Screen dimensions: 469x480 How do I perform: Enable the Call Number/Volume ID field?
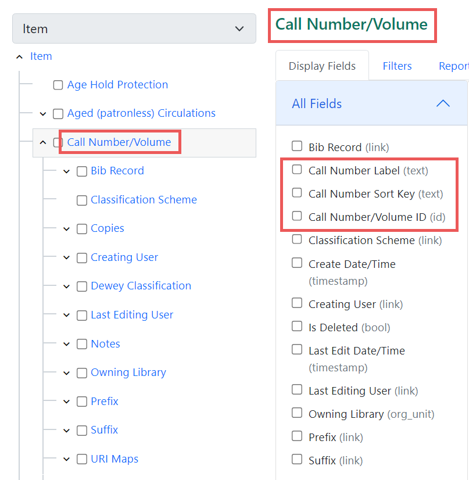pos(297,216)
